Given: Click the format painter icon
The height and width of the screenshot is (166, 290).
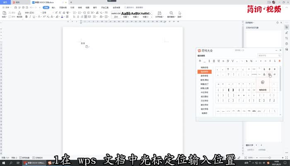Looking at the screenshot, I should (18, 14).
